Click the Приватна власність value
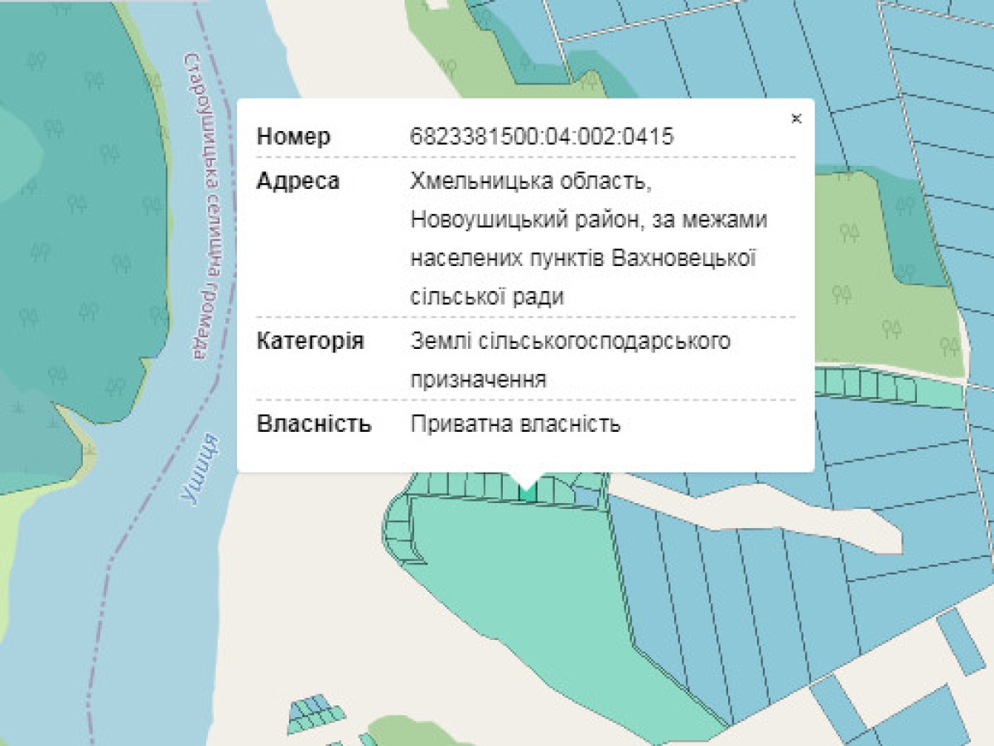994x746 pixels. (515, 424)
